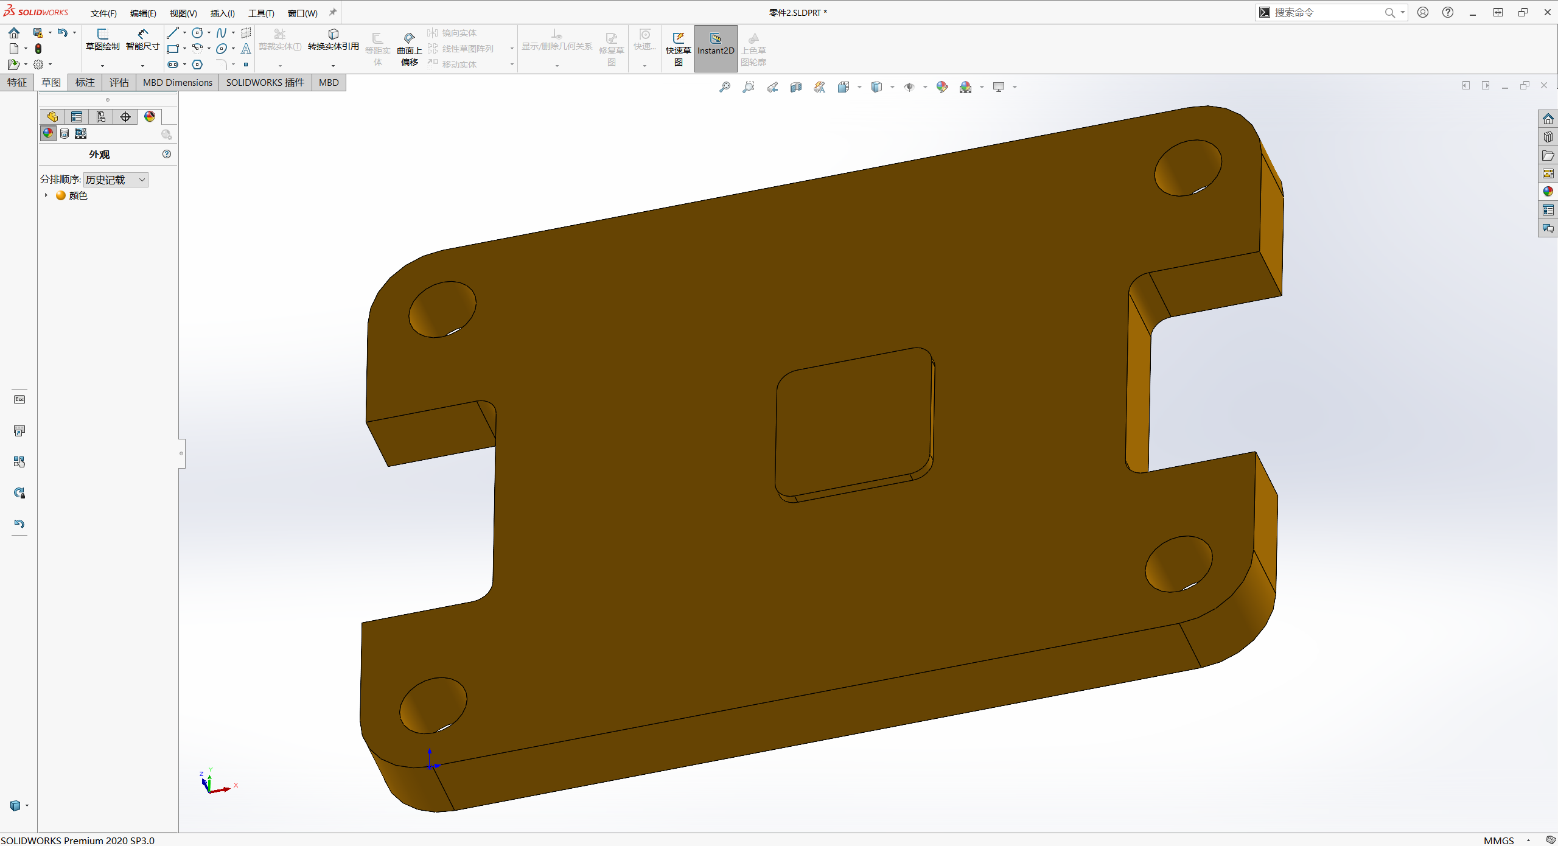
Task: Click 转换实体引用 convert entities tool
Action: (333, 40)
